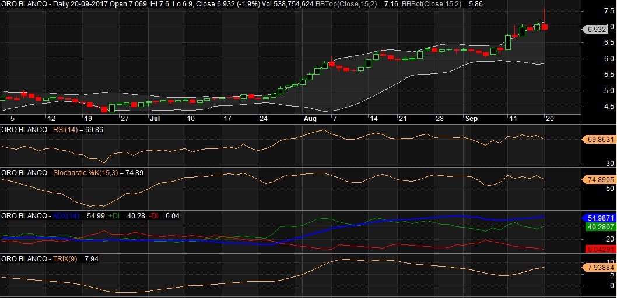Click the green +DI value tag 40.2807
This screenshot has width=617, height=298.
click(600, 226)
